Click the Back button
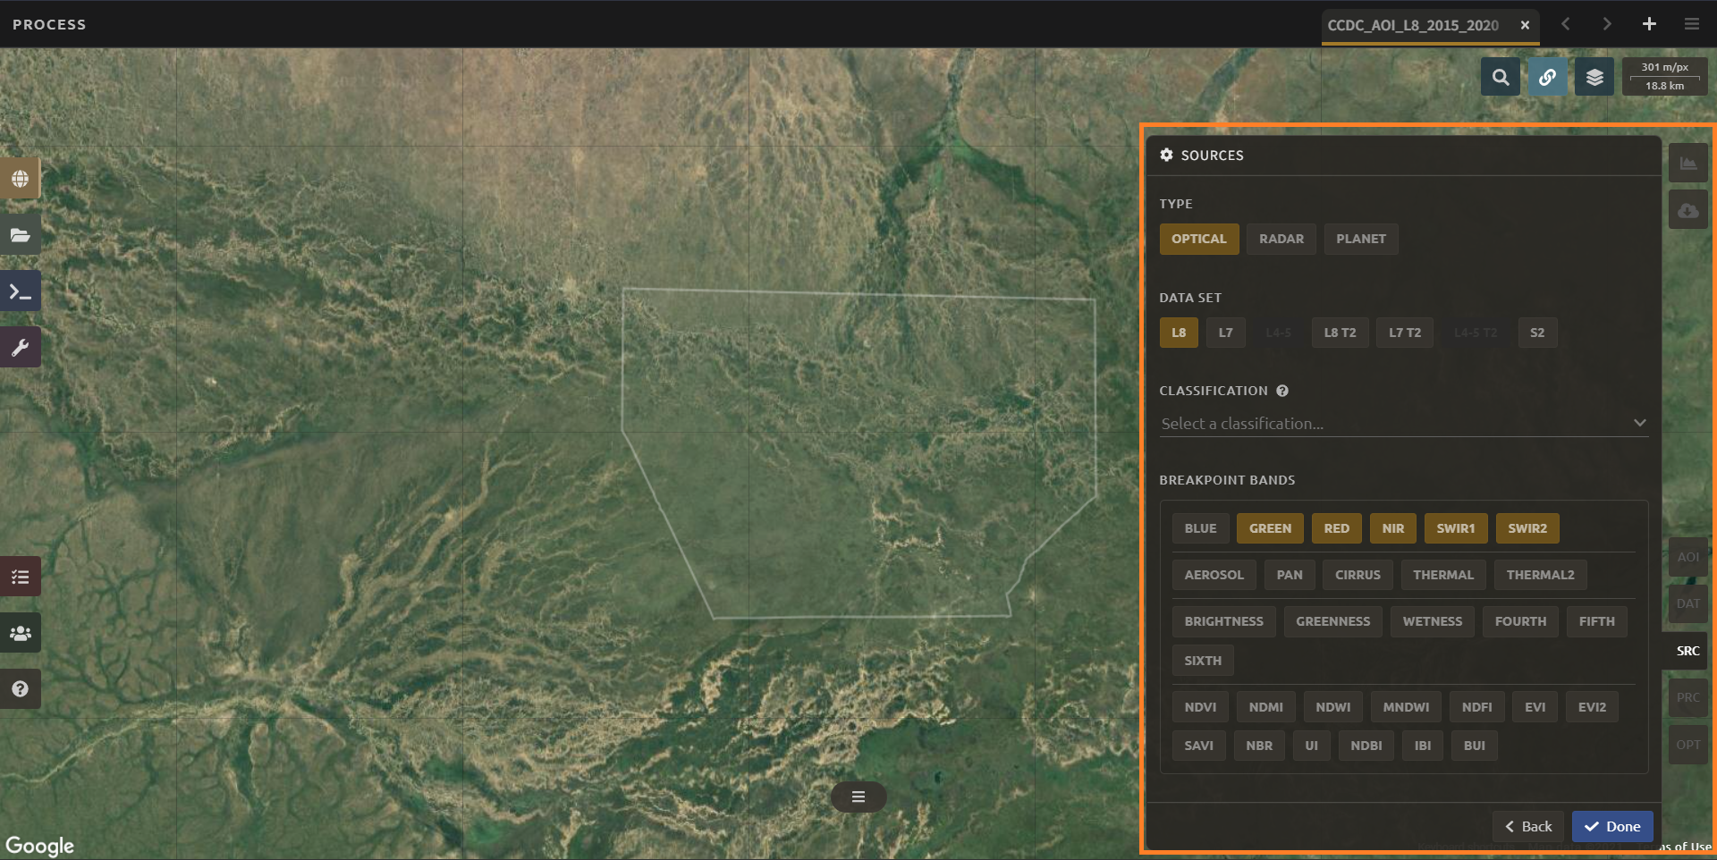 [x=1527, y=827]
